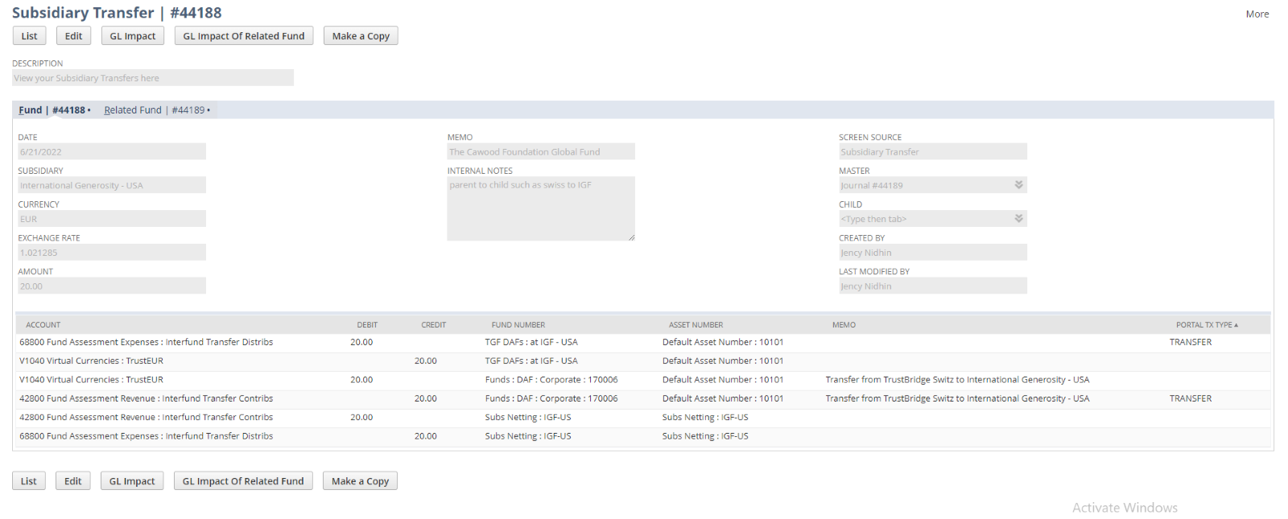This screenshot has height=519, width=1288.
Task: Open the Master field dropdown arrow
Action: (x=1018, y=185)
